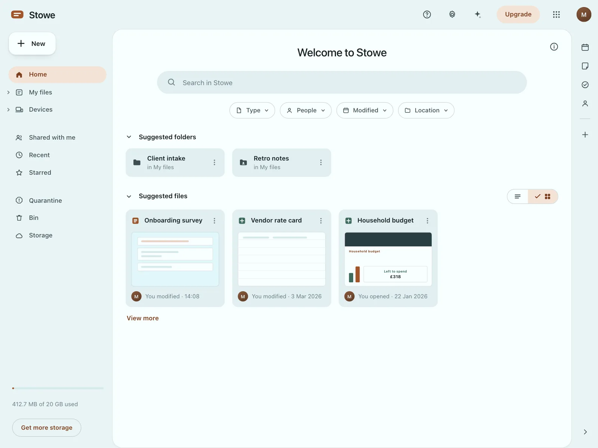598x448 pixels.
Task: Click the storage usage progress bar
Action: [x=58, y=388]
